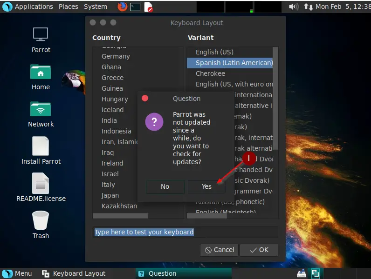The height and width of the screenshot is (279, 371).
Task: Select Germany in Country list
Action: [x=116, y=56]
